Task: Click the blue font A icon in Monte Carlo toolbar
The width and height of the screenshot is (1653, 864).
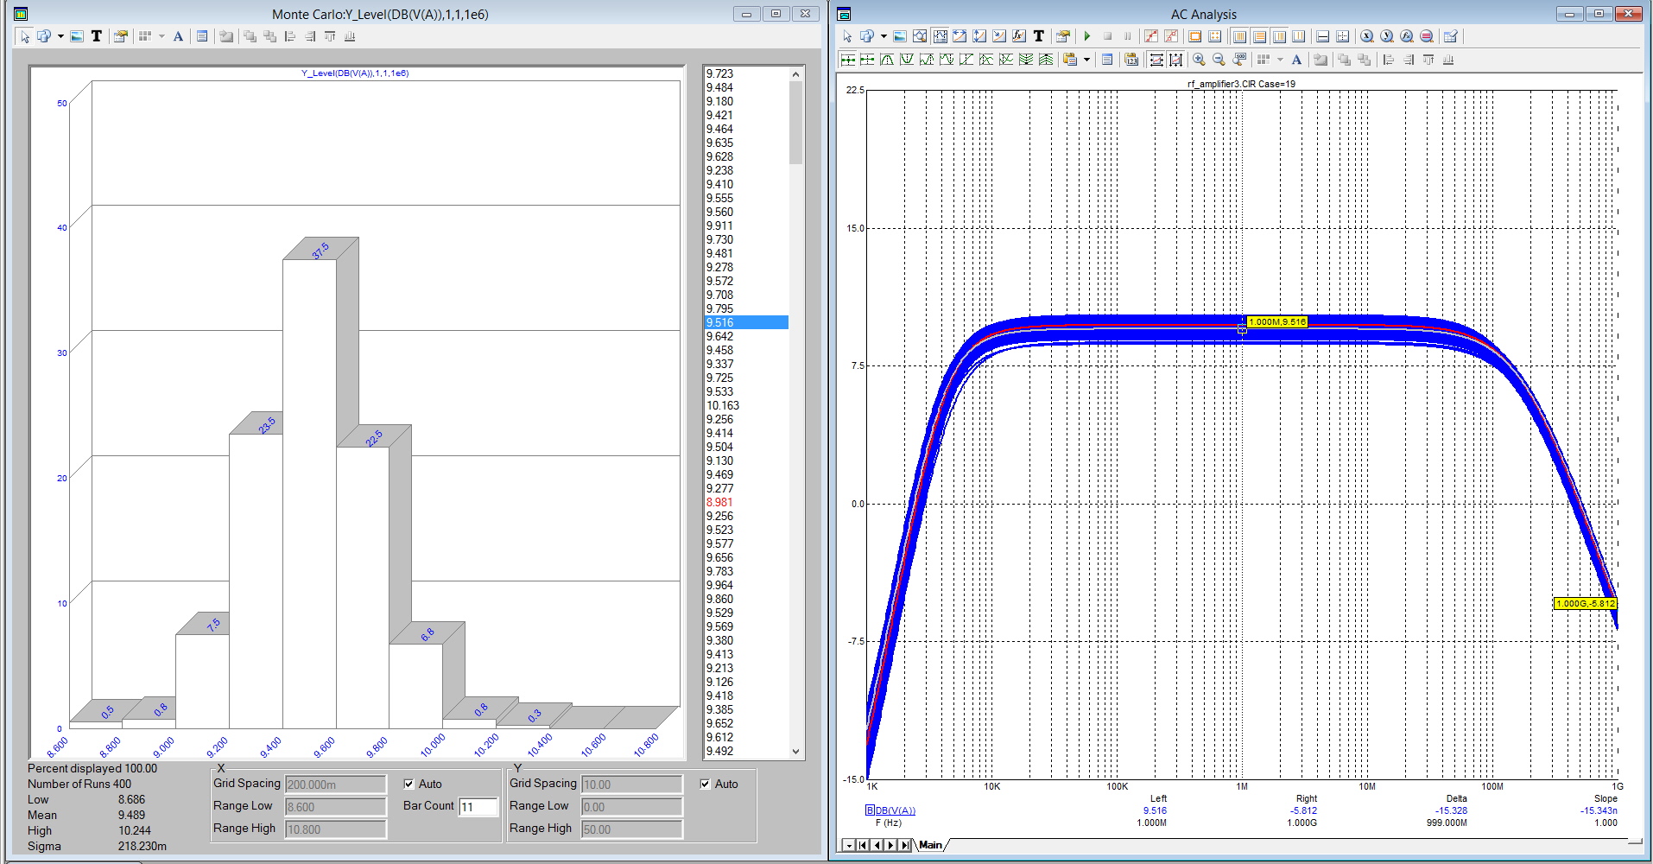Action: click(x=178, y=36)
